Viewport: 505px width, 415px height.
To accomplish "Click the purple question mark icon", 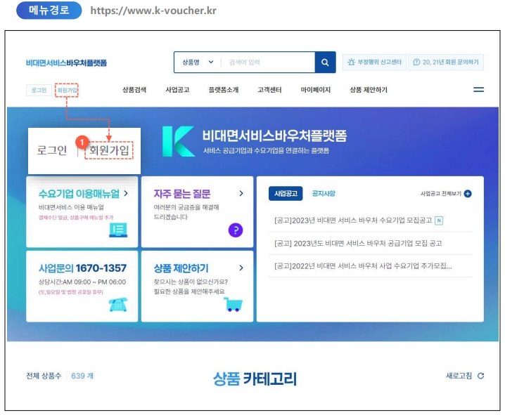I will click(x=236, y=230).
